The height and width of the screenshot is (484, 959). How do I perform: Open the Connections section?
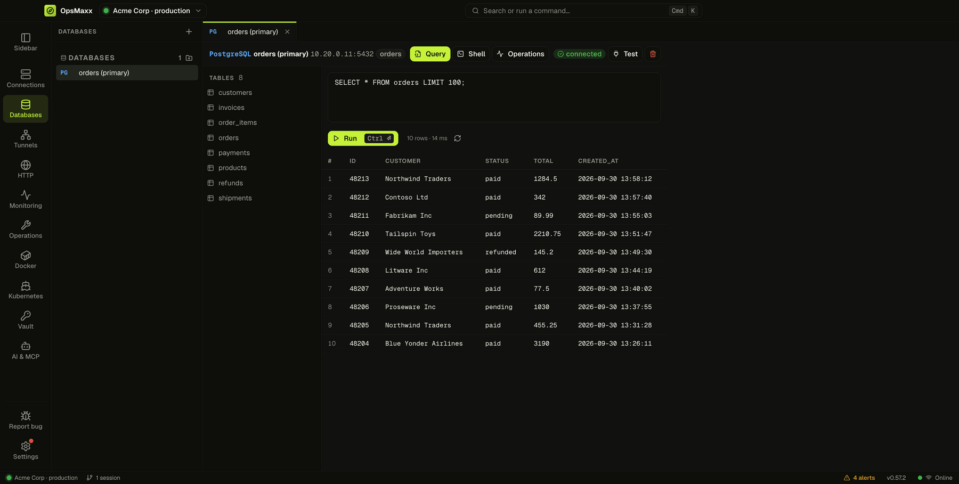tap(26, 79)
